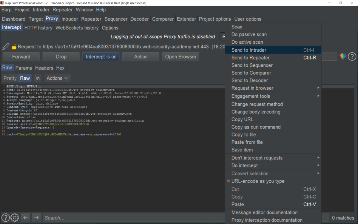Choose Scan from the context menu
Viewport: 358px width, 224px height.
pyautogui.click(x=273, y=27)
